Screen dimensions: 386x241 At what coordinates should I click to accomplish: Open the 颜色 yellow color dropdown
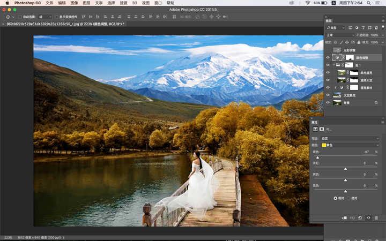[x=350, y=145]
